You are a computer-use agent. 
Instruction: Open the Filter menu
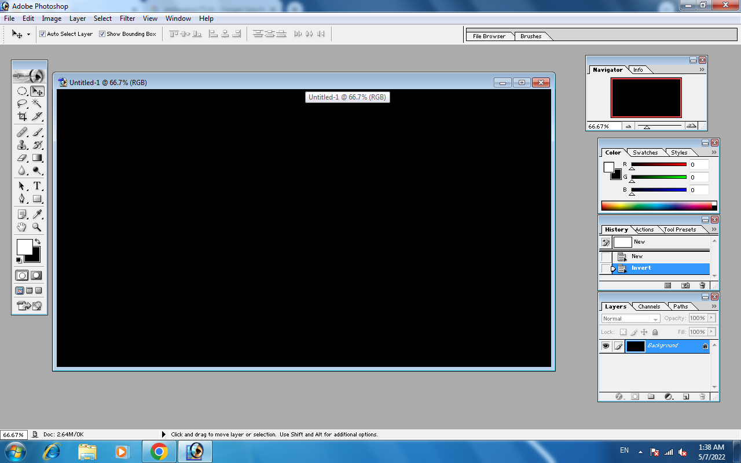pyautogui.click(x=127, y=19)
